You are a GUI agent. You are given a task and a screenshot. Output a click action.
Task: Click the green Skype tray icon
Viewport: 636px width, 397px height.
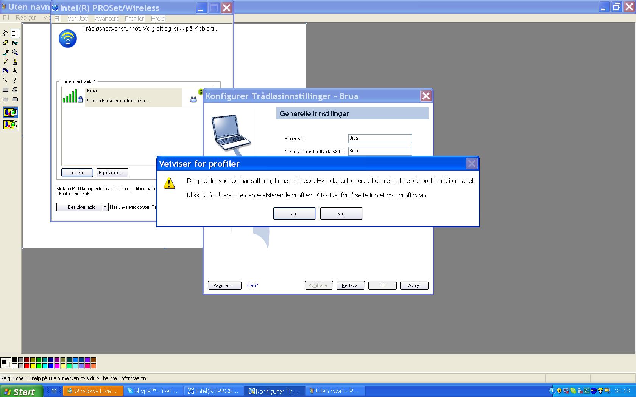[x=573, y=391]
